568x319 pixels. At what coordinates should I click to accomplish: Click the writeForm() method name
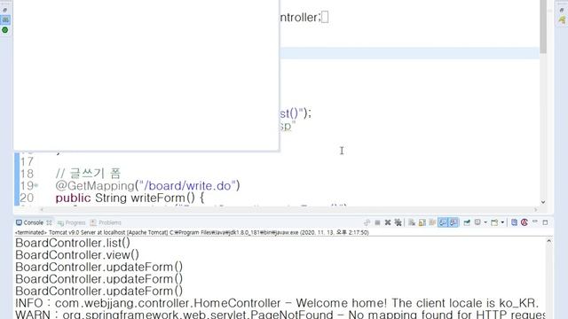pos(162,198)
